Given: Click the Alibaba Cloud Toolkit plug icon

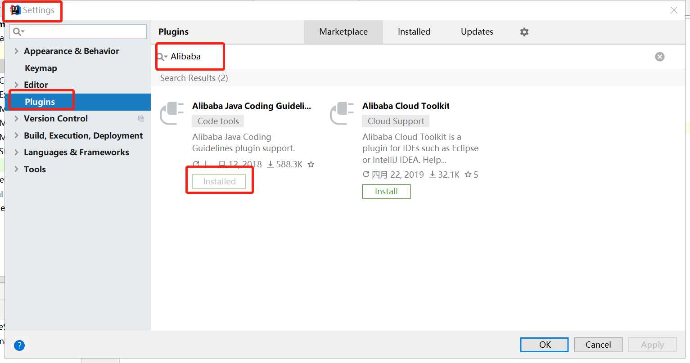Looking at the screenshot, I should click(x=342, y=113).
